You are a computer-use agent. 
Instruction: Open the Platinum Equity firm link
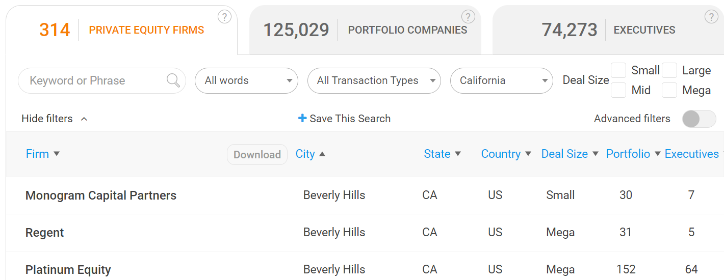pos(68,270)
